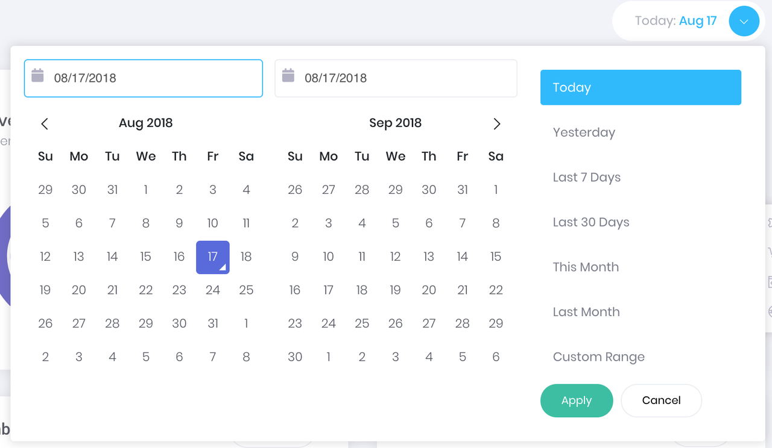Select Last 7 Days range
The height and width of the screenshot is (448, 772).
click(586, 178)
